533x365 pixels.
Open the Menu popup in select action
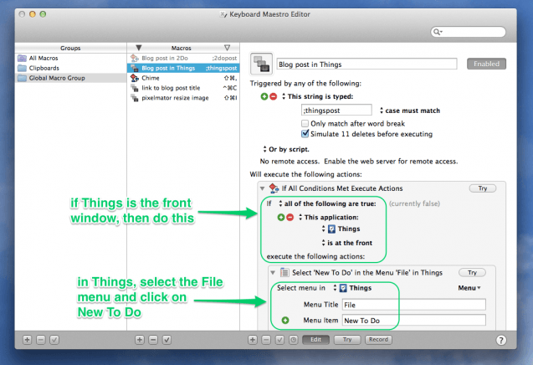469,288
